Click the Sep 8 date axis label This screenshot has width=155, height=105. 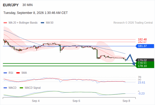(126, 101)
